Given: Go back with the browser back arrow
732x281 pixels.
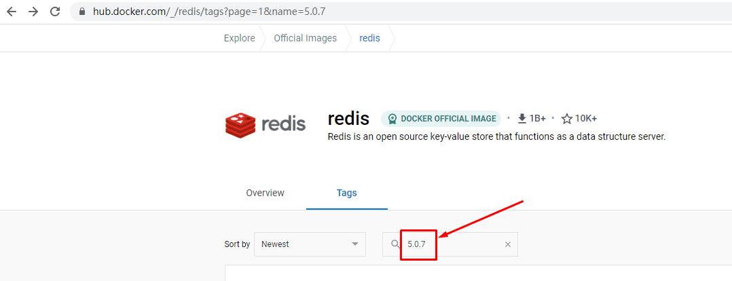Looking at the screenshot, I should [x=12, y=12].
